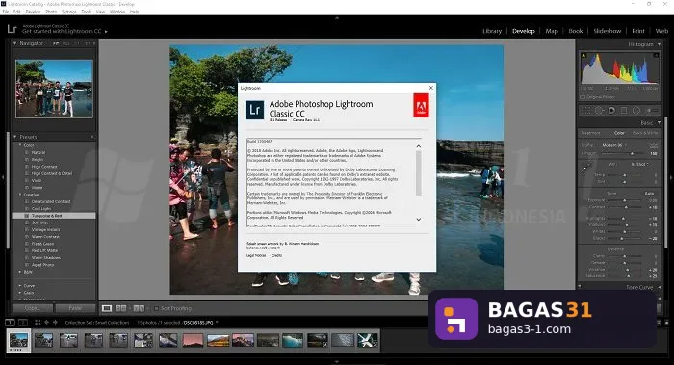Select the Adjustment Brush tool icon
This screenshot has height=365, width=674.
[652, 111]
